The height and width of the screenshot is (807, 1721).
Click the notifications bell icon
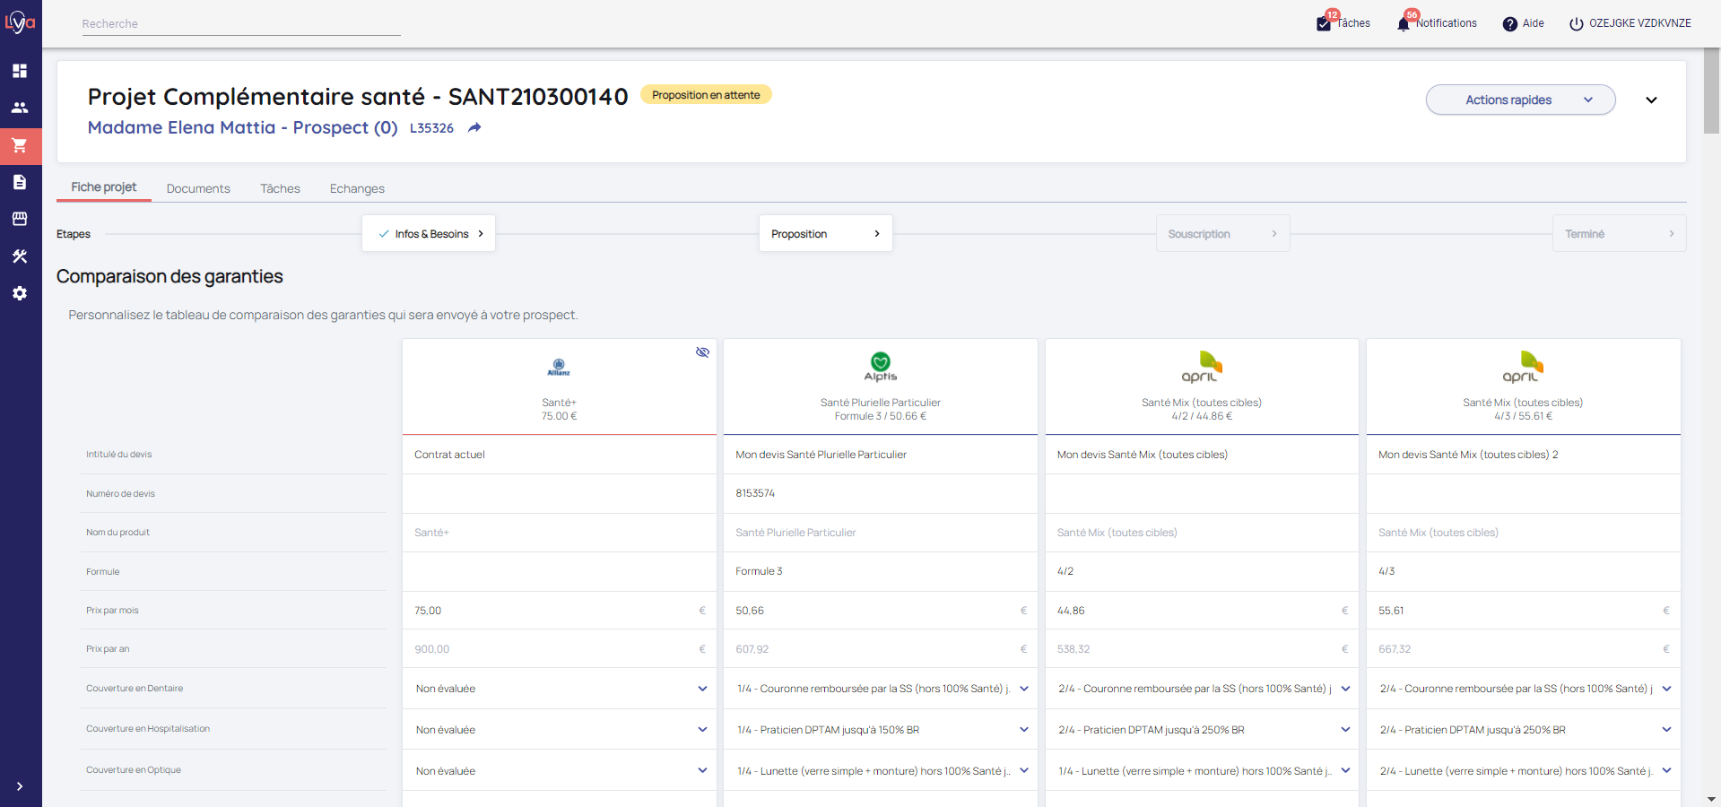click(x=1404, y=24)
